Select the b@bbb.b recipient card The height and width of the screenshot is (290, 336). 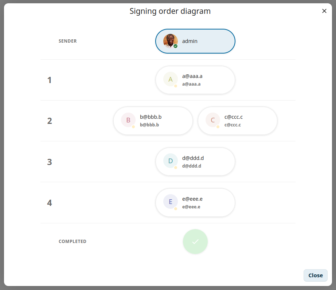pyautogui.click(x=153, y=120)
